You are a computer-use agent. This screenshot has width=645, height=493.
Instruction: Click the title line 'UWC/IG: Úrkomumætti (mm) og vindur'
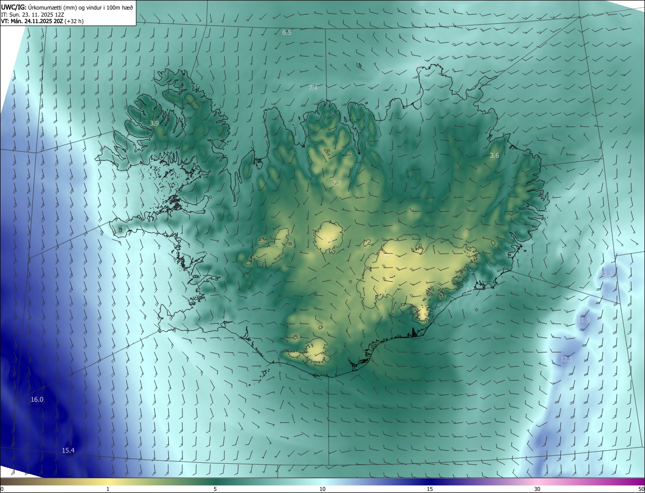tap(67, 7)
